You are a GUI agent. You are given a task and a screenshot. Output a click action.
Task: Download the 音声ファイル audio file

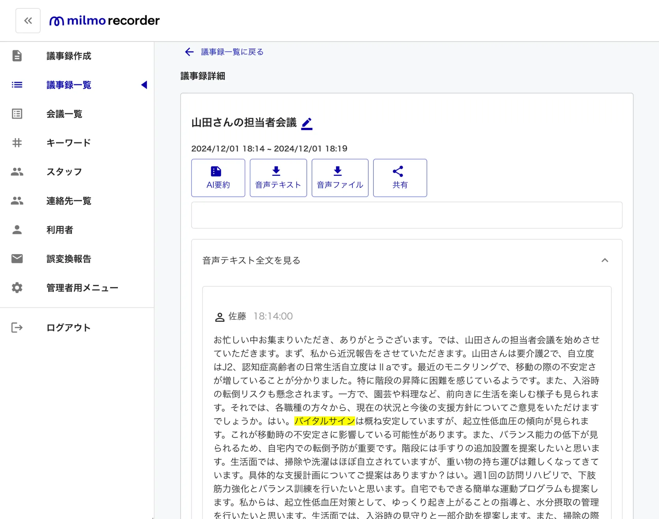340,178
